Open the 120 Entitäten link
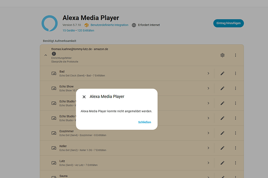Image resolution: width=268 pixels, height=178 pixels. click(86, 30)
